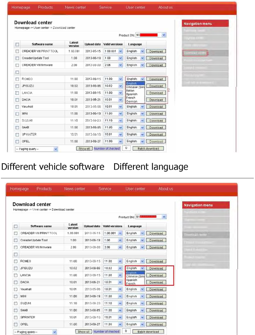Select CREADER VIII firmware checkbox in lower screenshot
Viewport: 255px width, 335px height.
pos(16,247)
